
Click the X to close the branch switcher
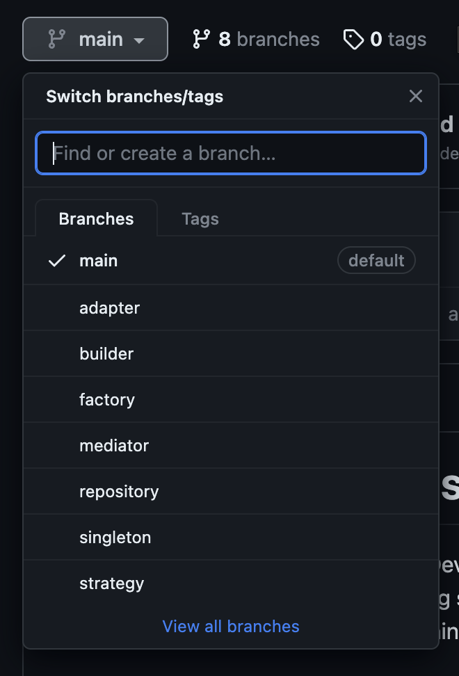(415, 96)
